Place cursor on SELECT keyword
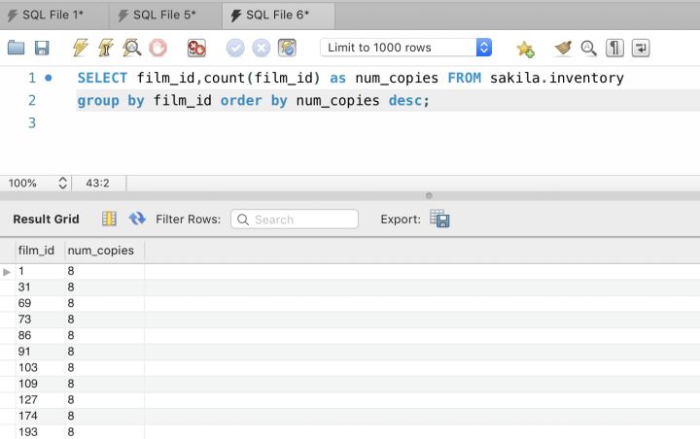700x439 pixels. [x=102, y=78]
